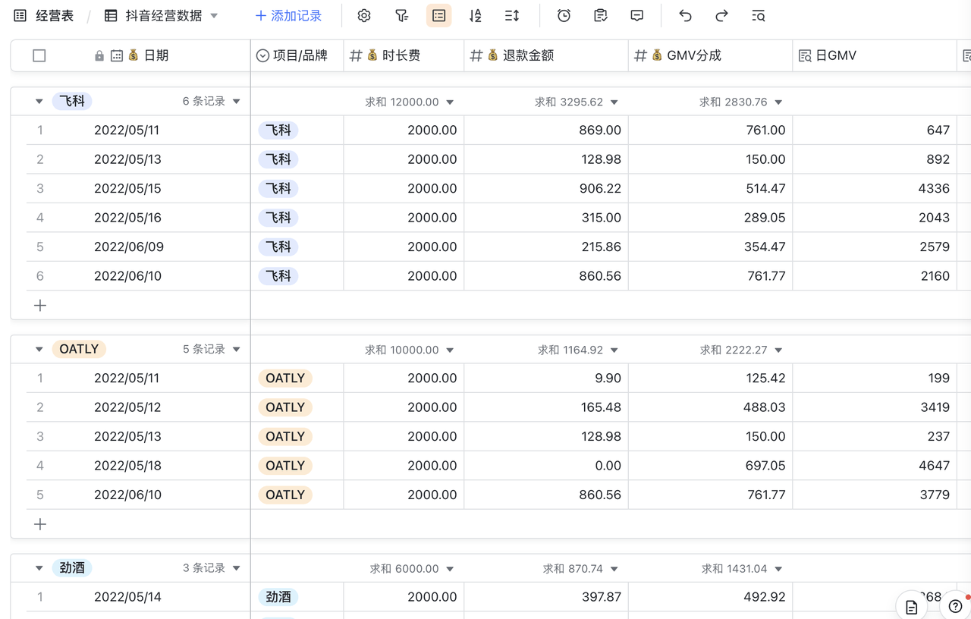
Task: Collapse the 飞科 group
Action: 39,102
